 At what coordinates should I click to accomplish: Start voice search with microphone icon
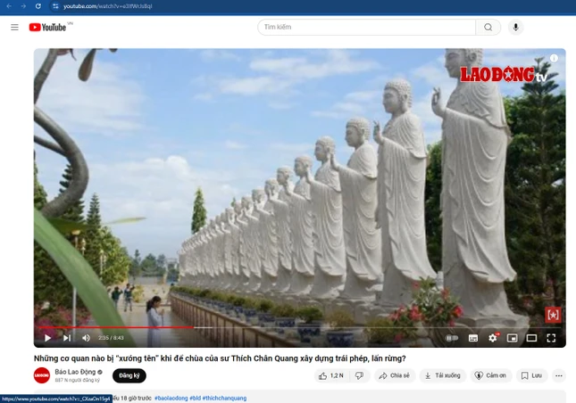pos(516,27)
